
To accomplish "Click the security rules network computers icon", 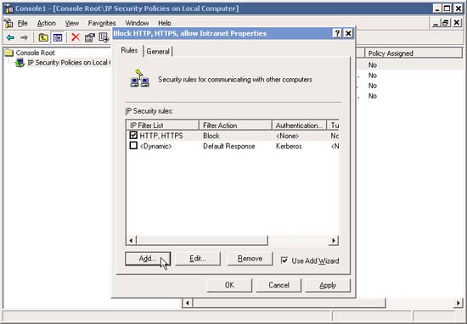I will pos(140,79).
